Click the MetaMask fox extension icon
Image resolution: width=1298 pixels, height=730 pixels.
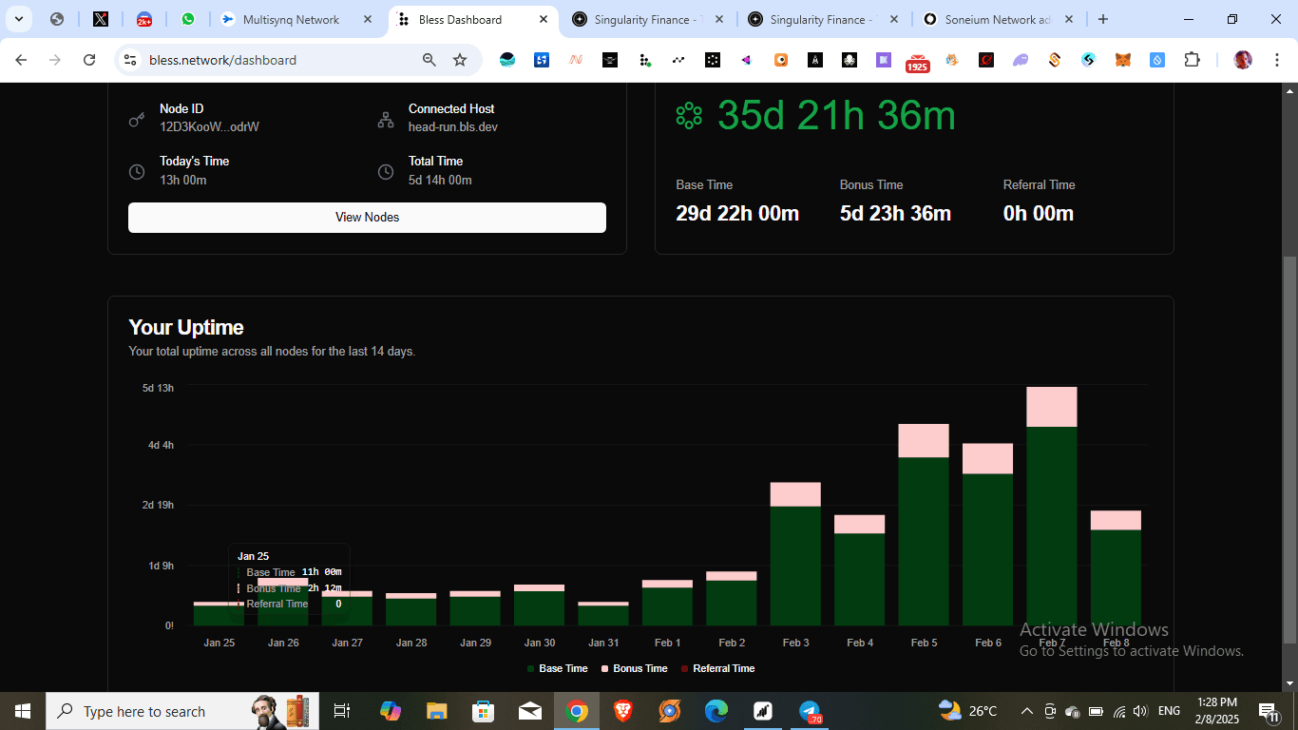pos(1123,60)
